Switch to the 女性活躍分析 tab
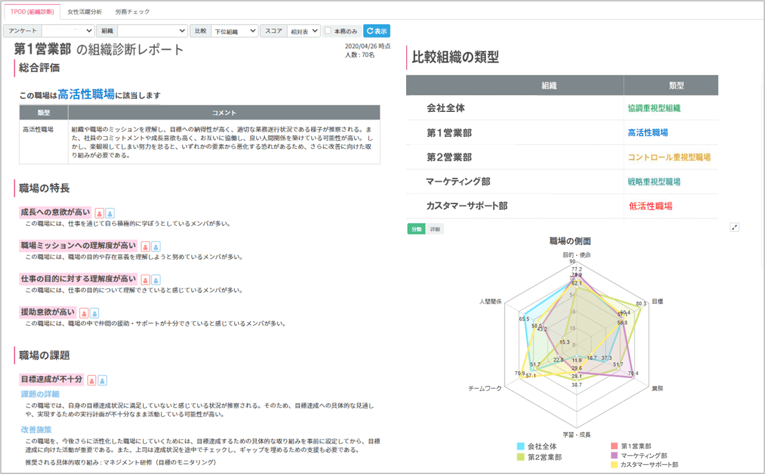The height and width of the screenshot is (474, 765). tap(85, 12)
